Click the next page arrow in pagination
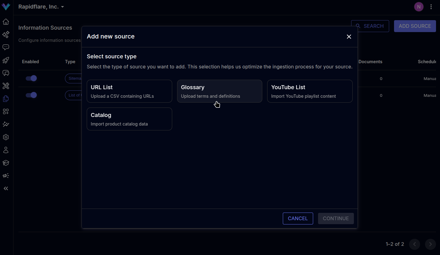The height and width of the screenshot is (255, 440). tap(430, 244)
